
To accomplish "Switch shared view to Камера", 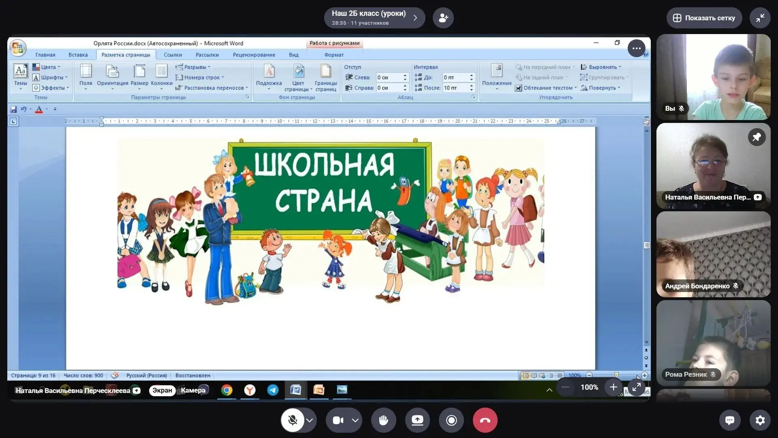I will 193,390.
